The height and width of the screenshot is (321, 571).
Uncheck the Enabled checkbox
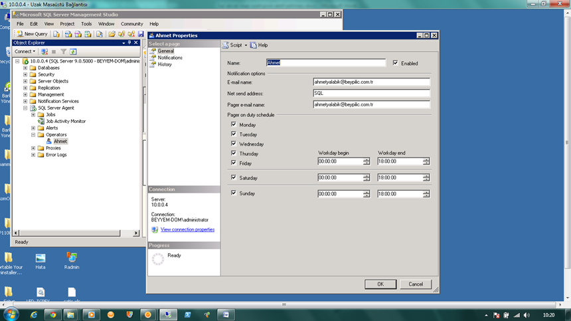tap(396, 63)
